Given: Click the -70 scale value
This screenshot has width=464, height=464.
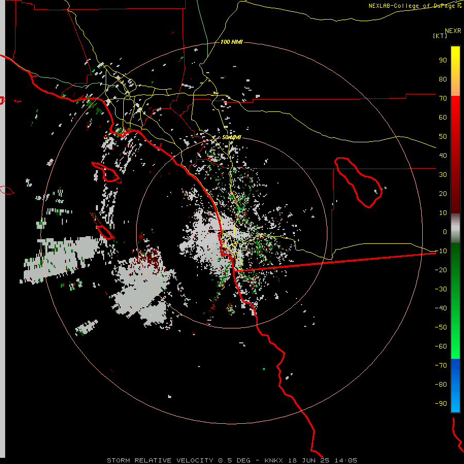Looking at the screenshot, I should pos(441,365).
